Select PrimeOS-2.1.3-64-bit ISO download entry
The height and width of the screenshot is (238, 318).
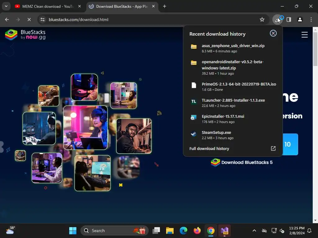click(233, 87)
